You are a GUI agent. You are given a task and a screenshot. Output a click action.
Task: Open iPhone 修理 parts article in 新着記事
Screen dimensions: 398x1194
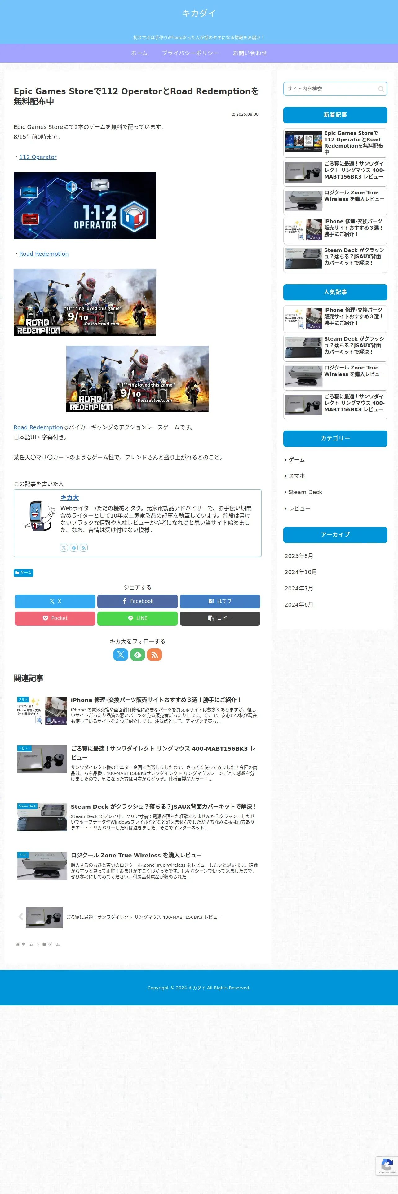click(x=335, y=230)
